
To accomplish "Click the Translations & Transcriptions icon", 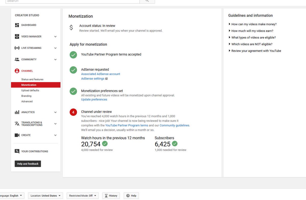I will [x=17, y=124].
